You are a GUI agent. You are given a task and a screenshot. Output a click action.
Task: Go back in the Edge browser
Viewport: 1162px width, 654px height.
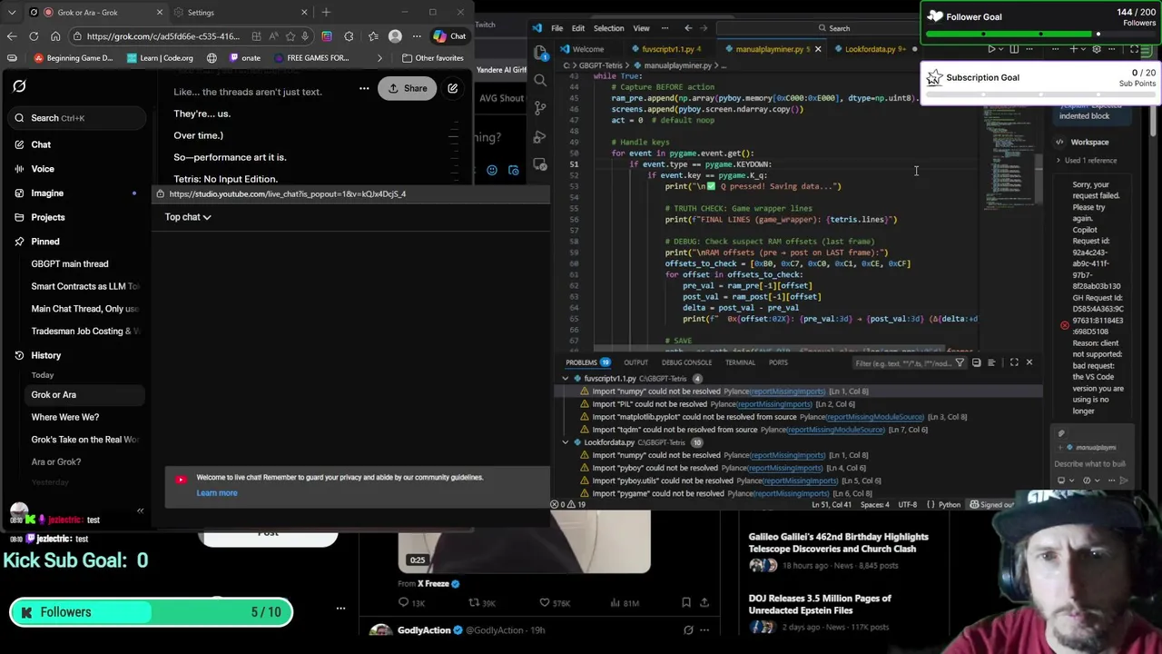[x=12, y=36]
